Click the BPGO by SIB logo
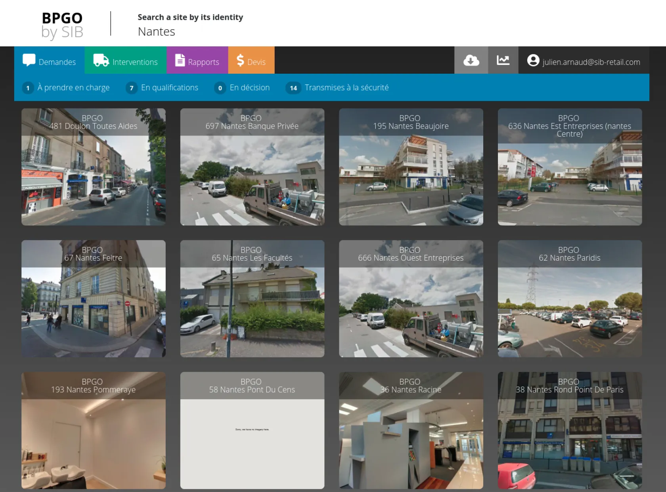 62,25
